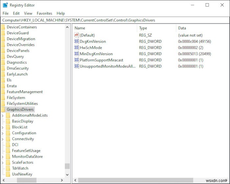The image size is (230, 184).
Task: Click the UseNewKey folder icon
Action: 8,174
